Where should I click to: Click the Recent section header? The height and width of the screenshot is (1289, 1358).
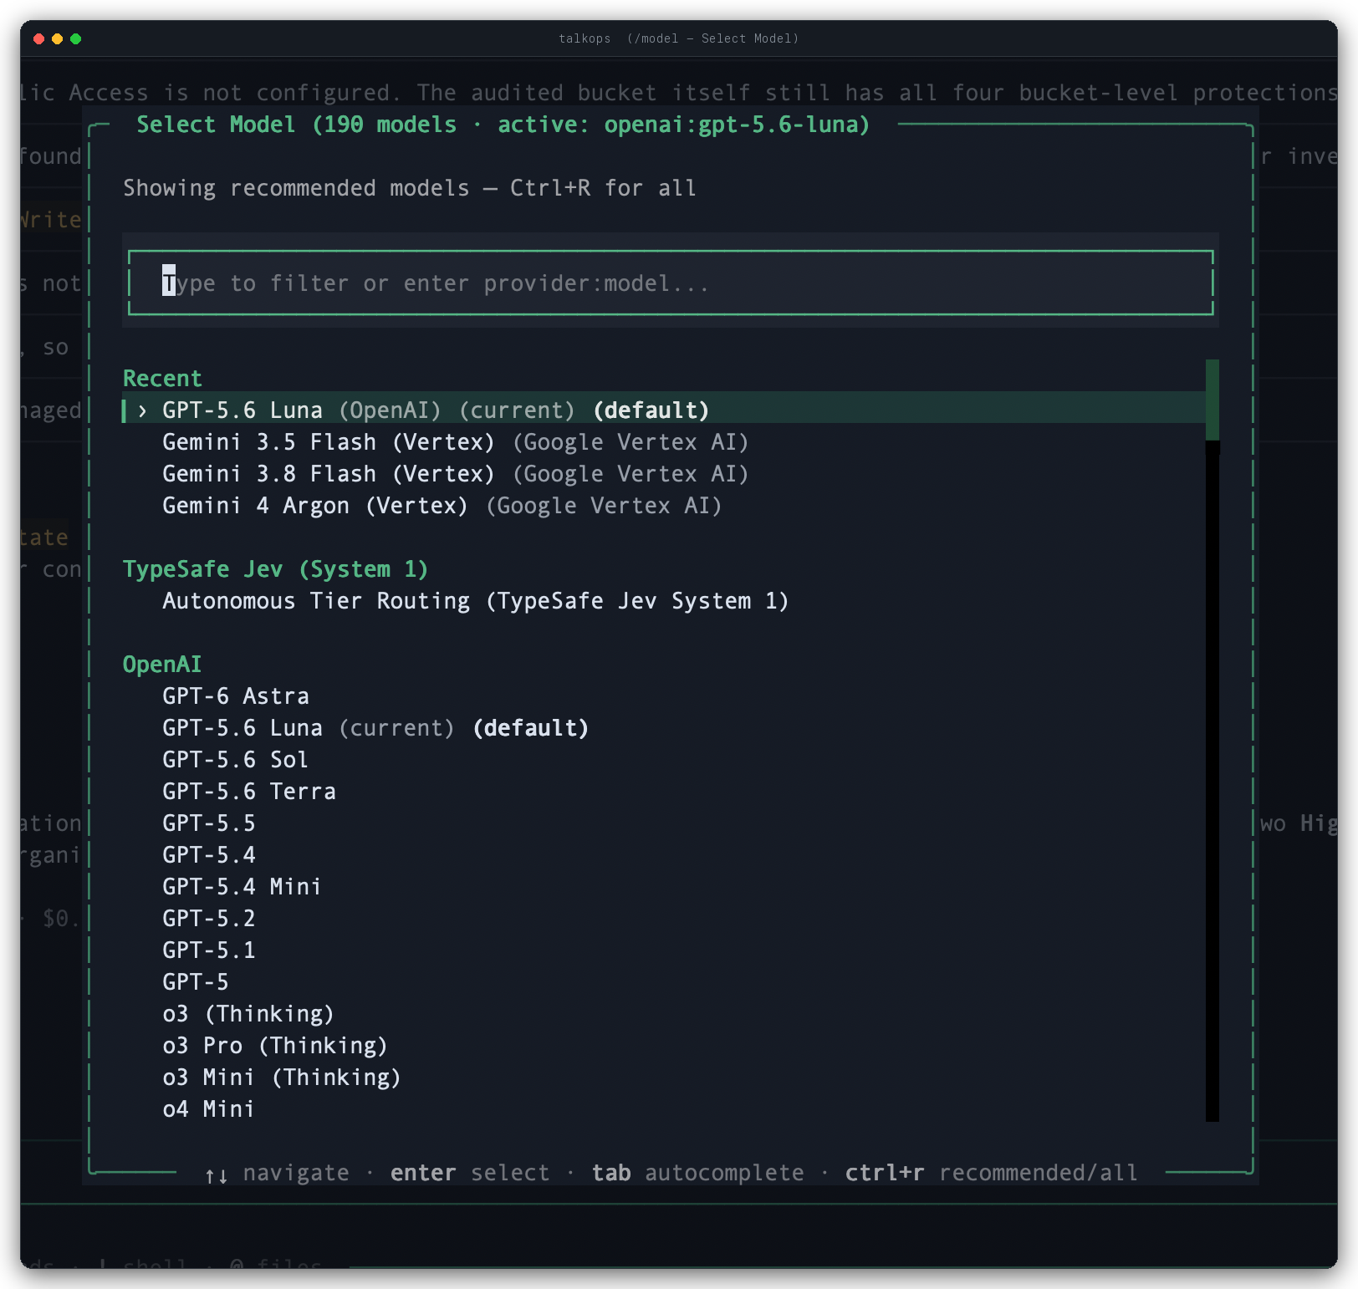162,379
